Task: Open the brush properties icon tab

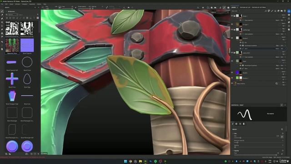Action: pos(233,124)
